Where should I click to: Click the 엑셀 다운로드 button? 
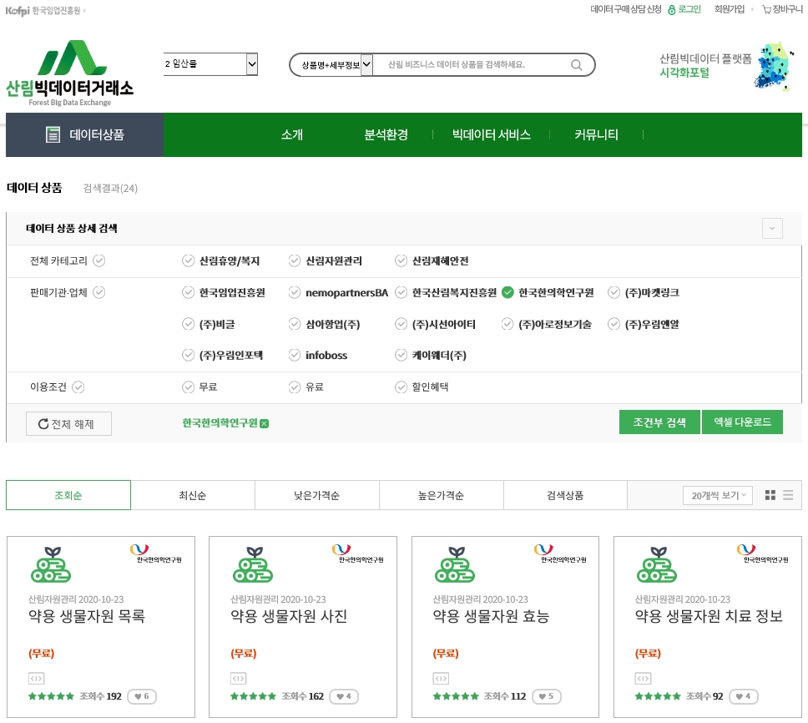[x=742, y=422]
